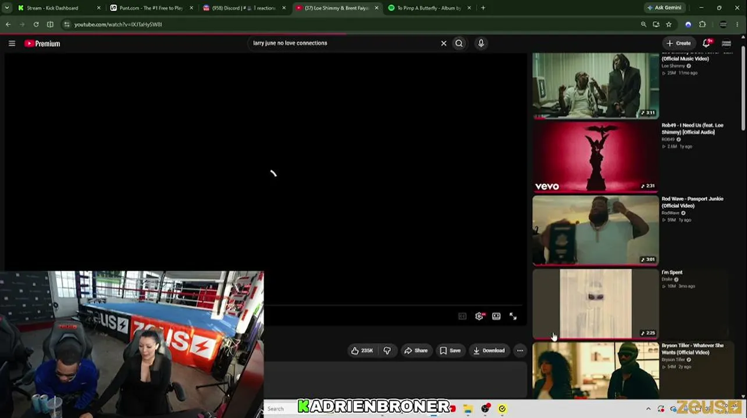Viewport: 747px width, 418px height.
Task: Open zoom magnifier in address bar
Action: click(x=643, y=24)
